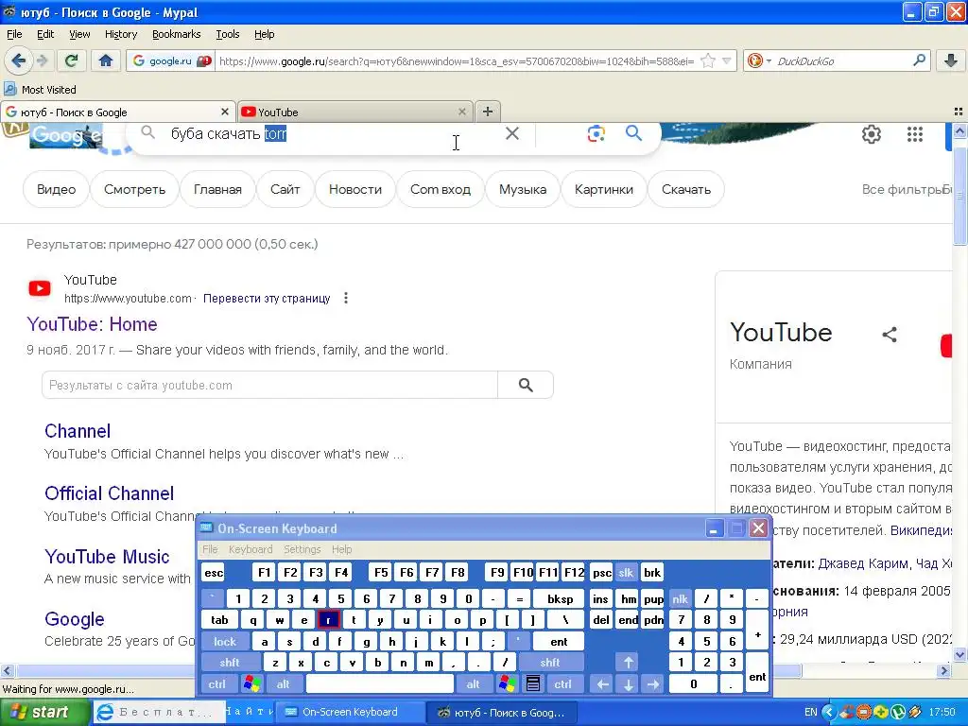The height and width of the screenshot is (726, 968).
Task: Toggle the slk scroll lock key
Action: pyautogui.click(x=626, y=572)
